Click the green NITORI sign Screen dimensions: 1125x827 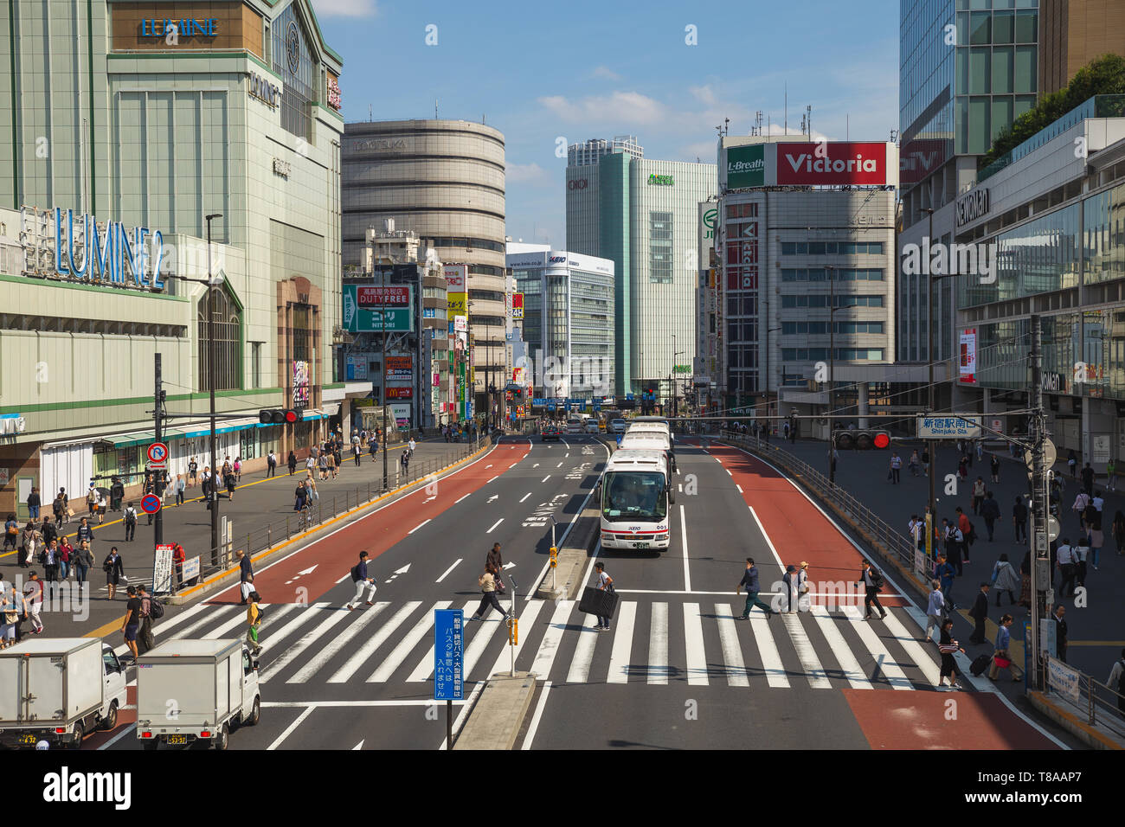[382, 319]
